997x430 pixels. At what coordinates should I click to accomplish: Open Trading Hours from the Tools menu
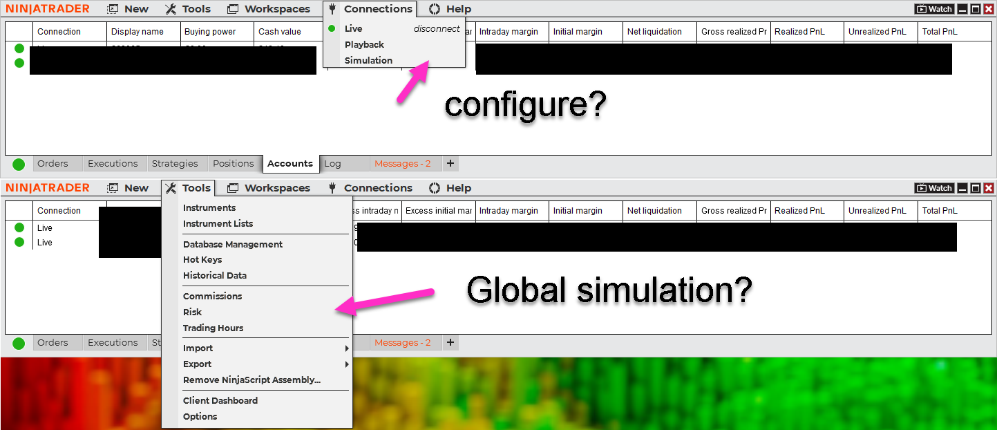(213, 328)
